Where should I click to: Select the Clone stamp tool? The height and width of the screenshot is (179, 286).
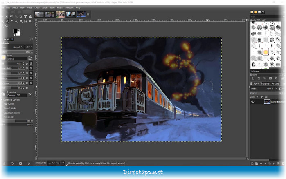pos(16,21)
